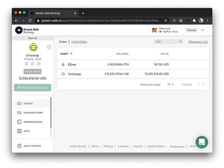The image size is (224, 168).
Task: Open Chrome's three-dot menu
Action: [208, 20]
